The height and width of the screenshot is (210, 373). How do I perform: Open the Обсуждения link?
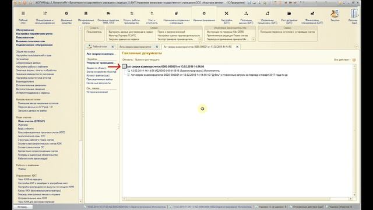(x=24, y=30)
